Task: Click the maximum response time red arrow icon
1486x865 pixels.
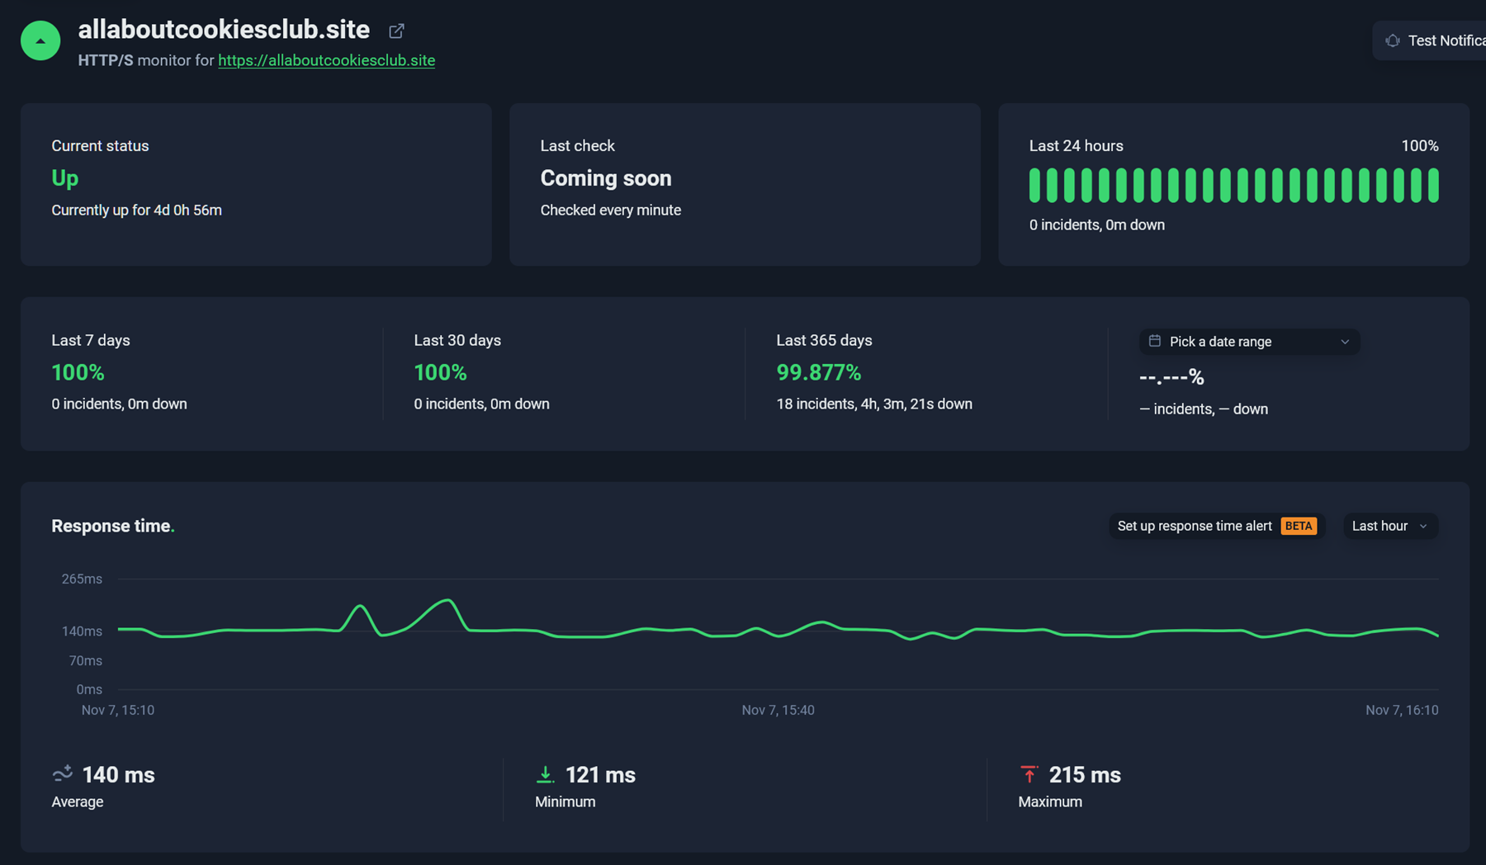Action: [1029, 774]
